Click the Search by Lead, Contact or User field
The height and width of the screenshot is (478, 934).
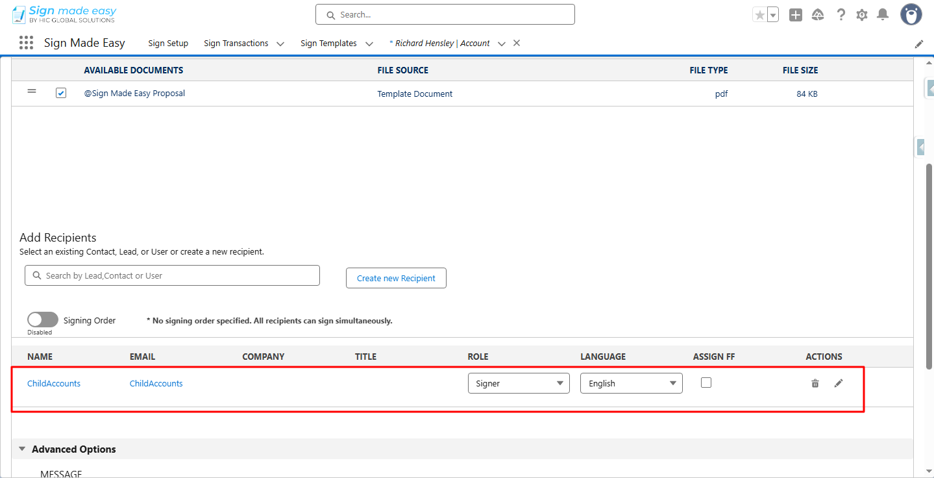(171, 275)
